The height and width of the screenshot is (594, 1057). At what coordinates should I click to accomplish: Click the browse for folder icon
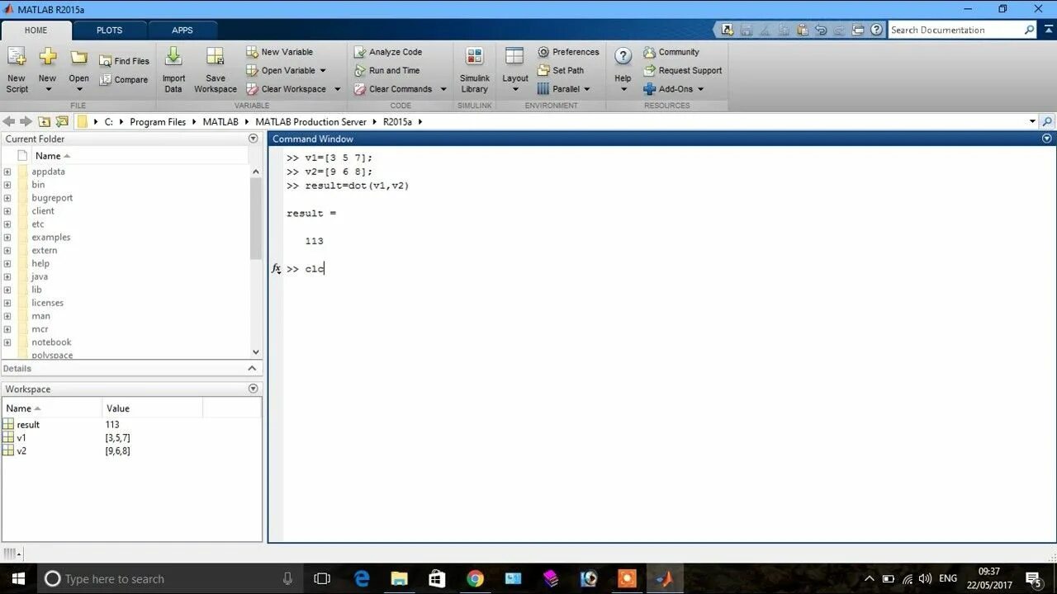[62, 121]
